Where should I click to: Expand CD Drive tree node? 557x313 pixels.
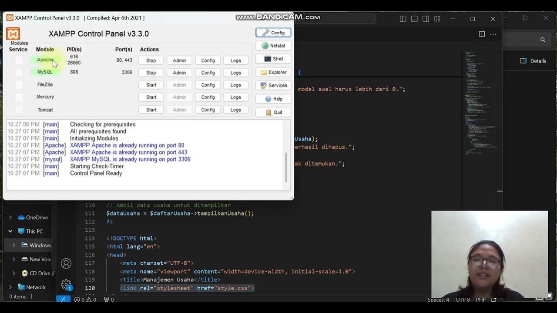point(14,273)
